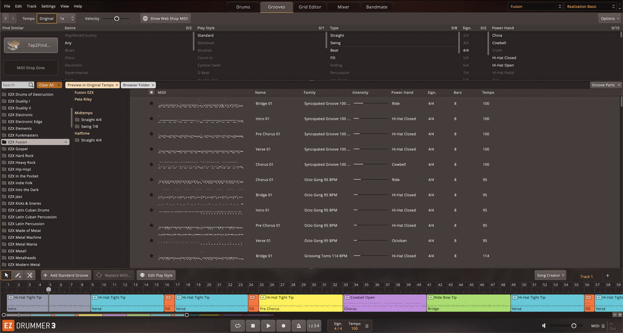
Task: Click the Stop button in transport
Action: (x=252, y=326)
